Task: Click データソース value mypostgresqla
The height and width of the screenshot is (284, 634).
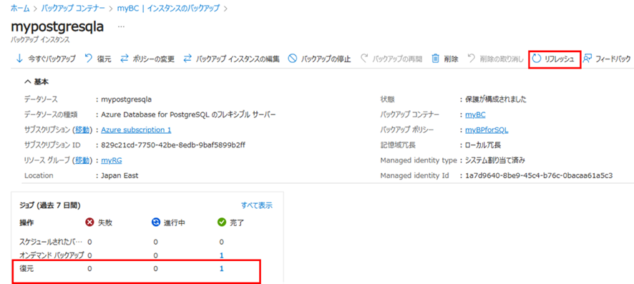Action: 127,99
